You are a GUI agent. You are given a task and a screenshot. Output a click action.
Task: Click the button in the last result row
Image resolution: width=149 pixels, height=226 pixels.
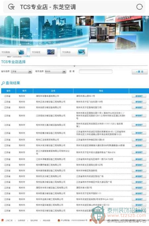139,211
